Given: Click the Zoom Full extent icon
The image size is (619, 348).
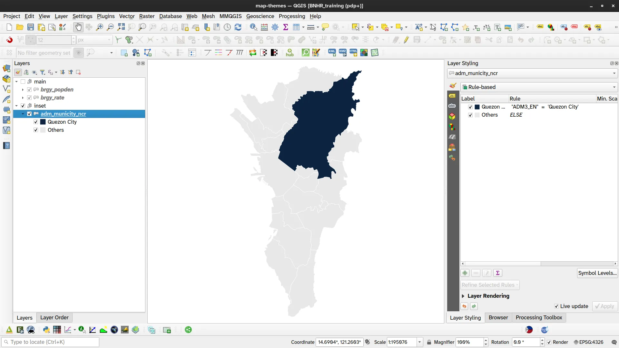Looking at the screenshot, I should pyautogui.click(x=121, y=27).
